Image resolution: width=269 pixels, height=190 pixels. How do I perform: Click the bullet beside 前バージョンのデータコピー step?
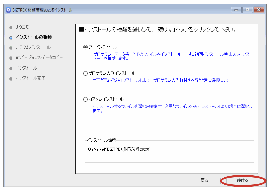[11, 58]
